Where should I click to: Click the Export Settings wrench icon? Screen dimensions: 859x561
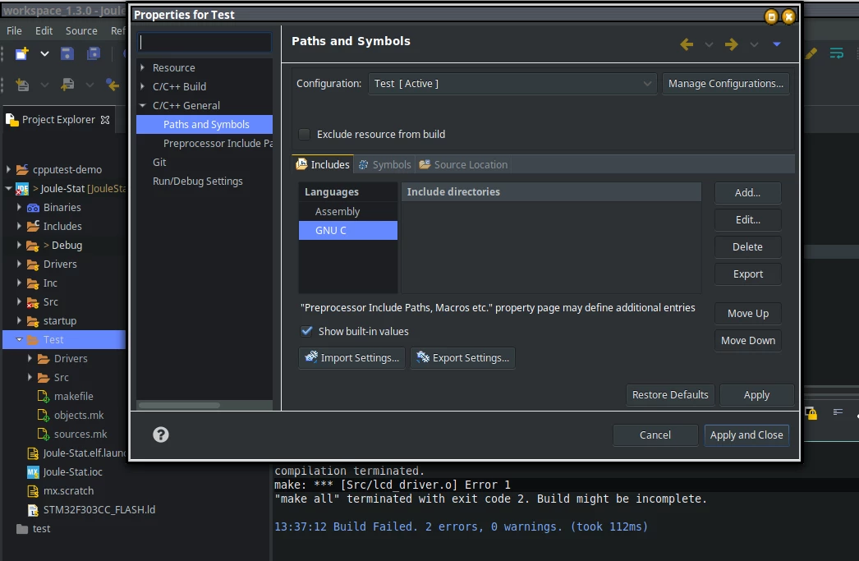click(x=423, y=357)
